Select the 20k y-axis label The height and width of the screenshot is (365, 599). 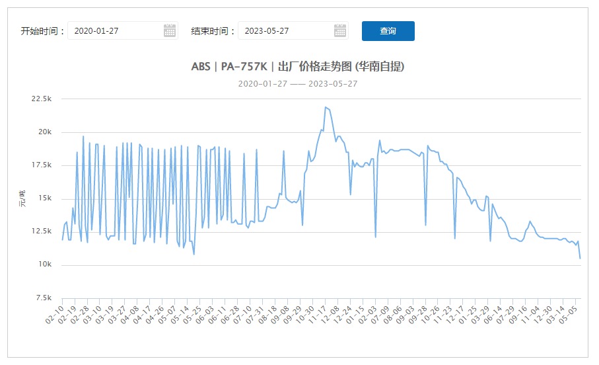45,132
